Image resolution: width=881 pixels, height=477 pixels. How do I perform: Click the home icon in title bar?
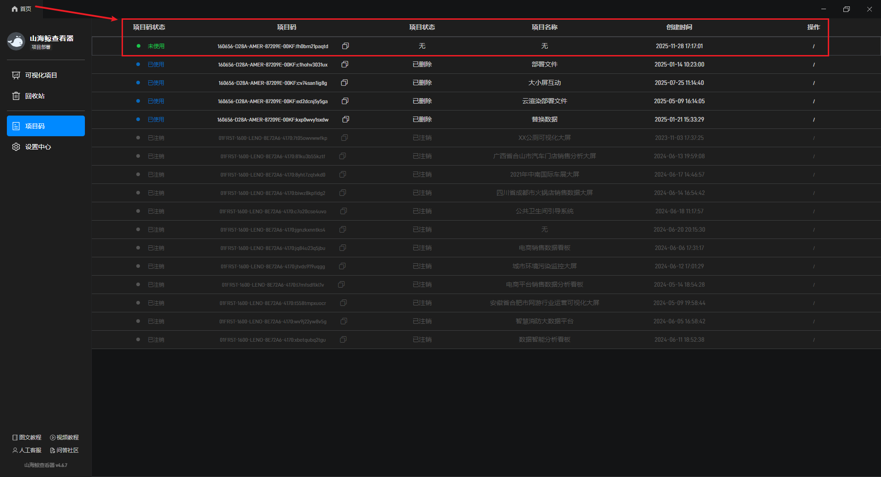point(15,9)
